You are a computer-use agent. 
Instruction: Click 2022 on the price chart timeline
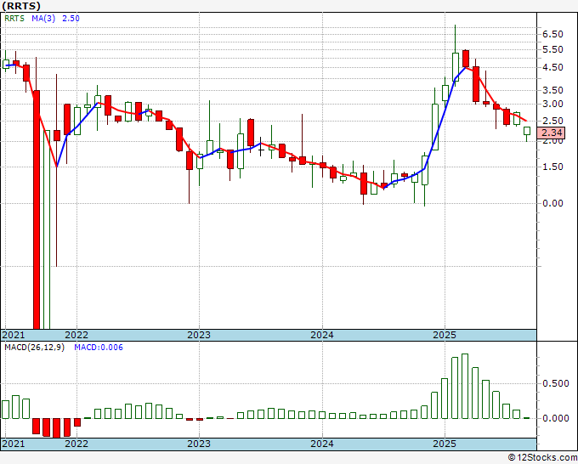pyautogui.click(x=76, y=335)
